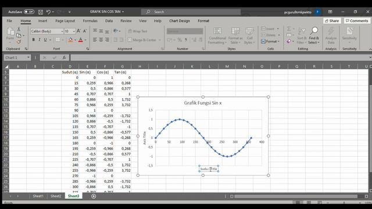This screenshot has height=209, width=372.
Task: Switch to the Sheet2 tab
Action: coord(56,196)
